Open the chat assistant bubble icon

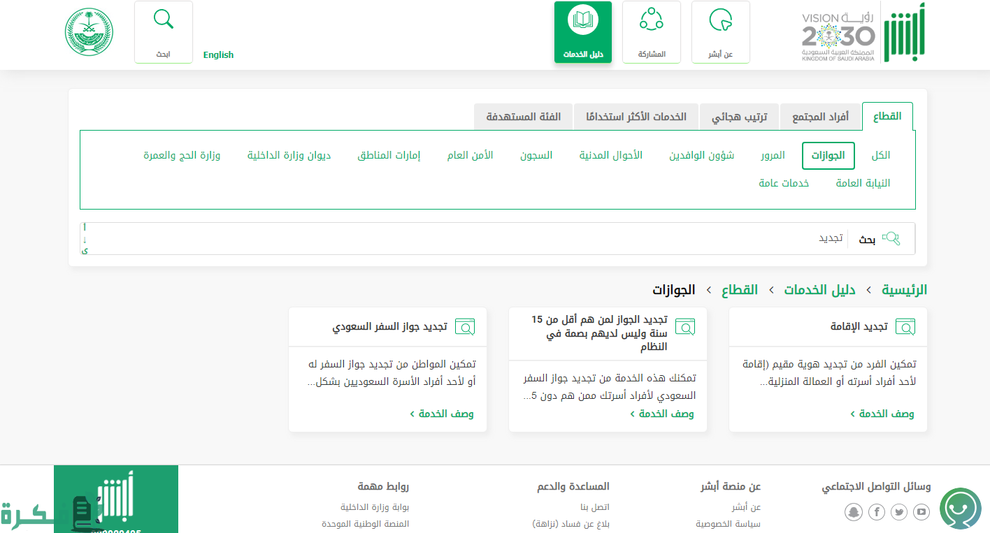(960, 509)
